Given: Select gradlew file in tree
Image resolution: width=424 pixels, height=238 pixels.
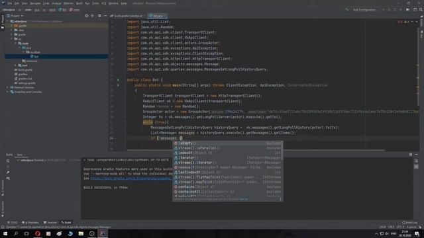Looking at the screenshot, I should pos(21,74).
